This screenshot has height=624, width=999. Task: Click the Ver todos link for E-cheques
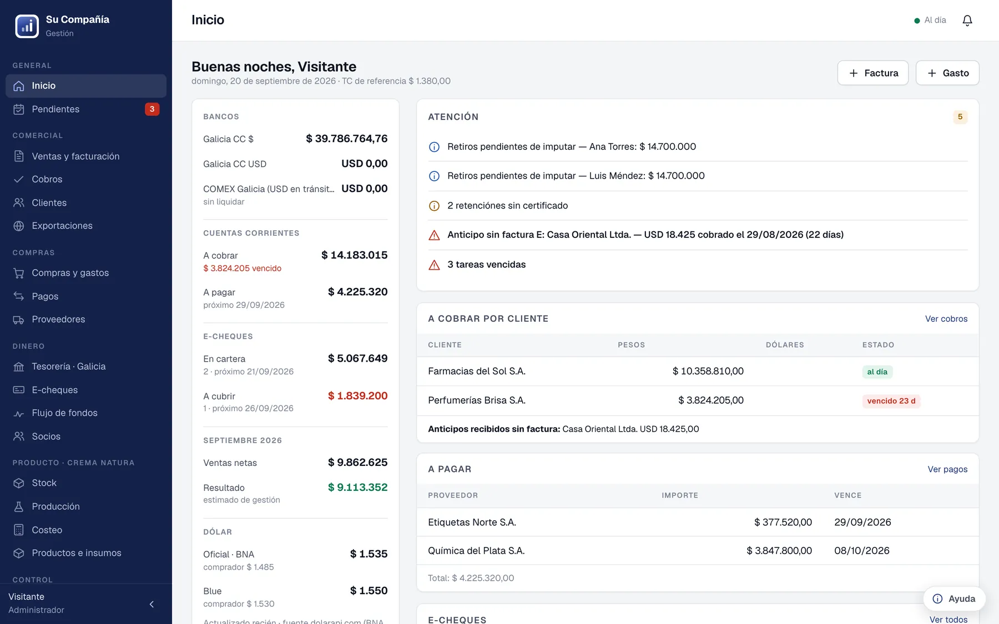pyautogui.click(x=948, y=619)
